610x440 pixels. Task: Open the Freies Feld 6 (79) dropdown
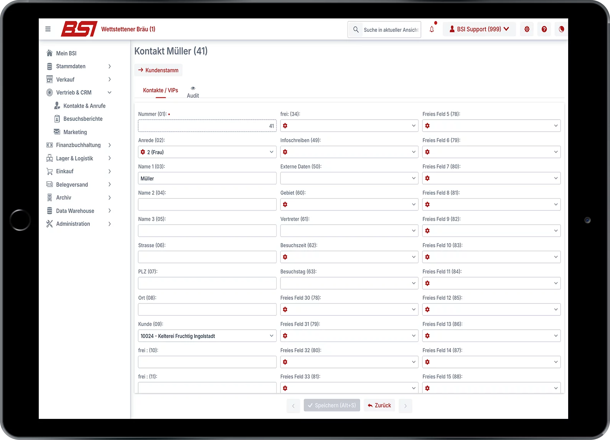tap(491, 152)
